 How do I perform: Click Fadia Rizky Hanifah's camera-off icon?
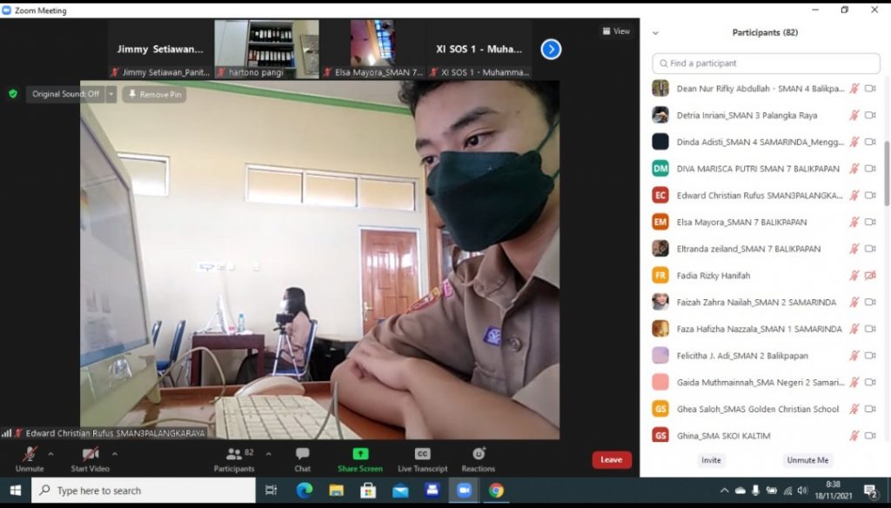click(870, 276)
